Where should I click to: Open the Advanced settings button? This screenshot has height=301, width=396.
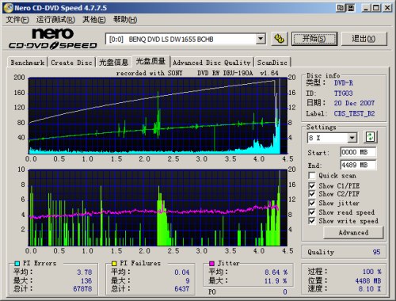tap(353, 233)
